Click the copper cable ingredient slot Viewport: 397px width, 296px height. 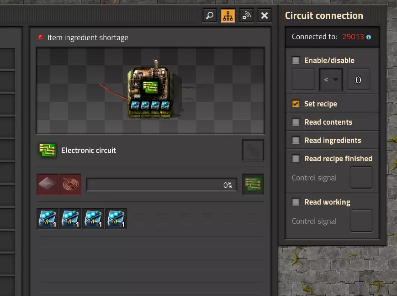pyautogui.click(x=70, y=185)
